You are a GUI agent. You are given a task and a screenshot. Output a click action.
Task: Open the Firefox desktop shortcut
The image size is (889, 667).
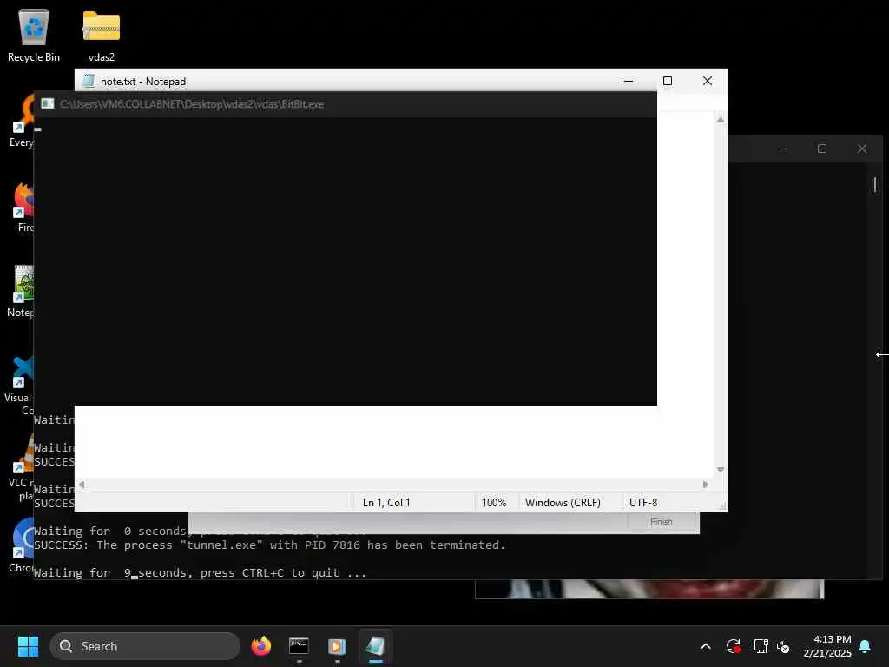coord(23,207)
